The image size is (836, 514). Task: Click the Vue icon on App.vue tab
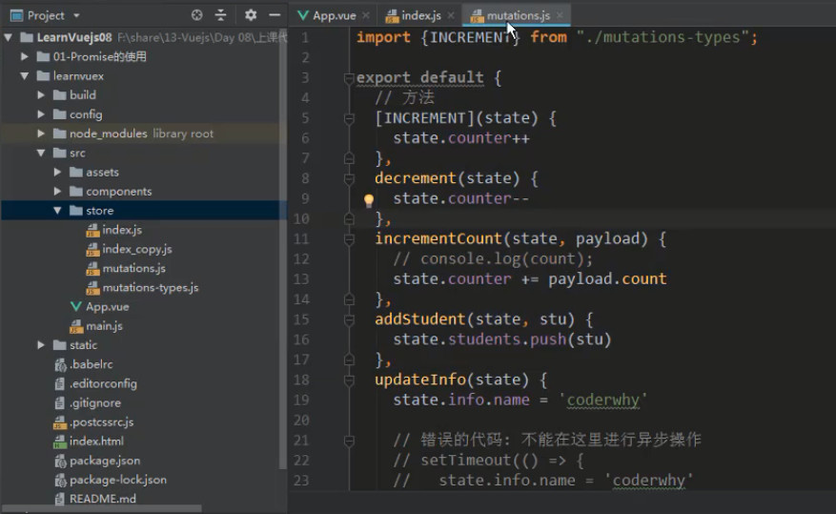click(303, 15)
